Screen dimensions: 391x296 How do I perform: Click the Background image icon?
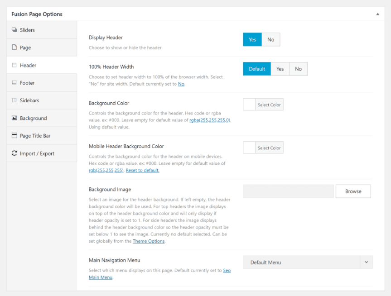14,118
